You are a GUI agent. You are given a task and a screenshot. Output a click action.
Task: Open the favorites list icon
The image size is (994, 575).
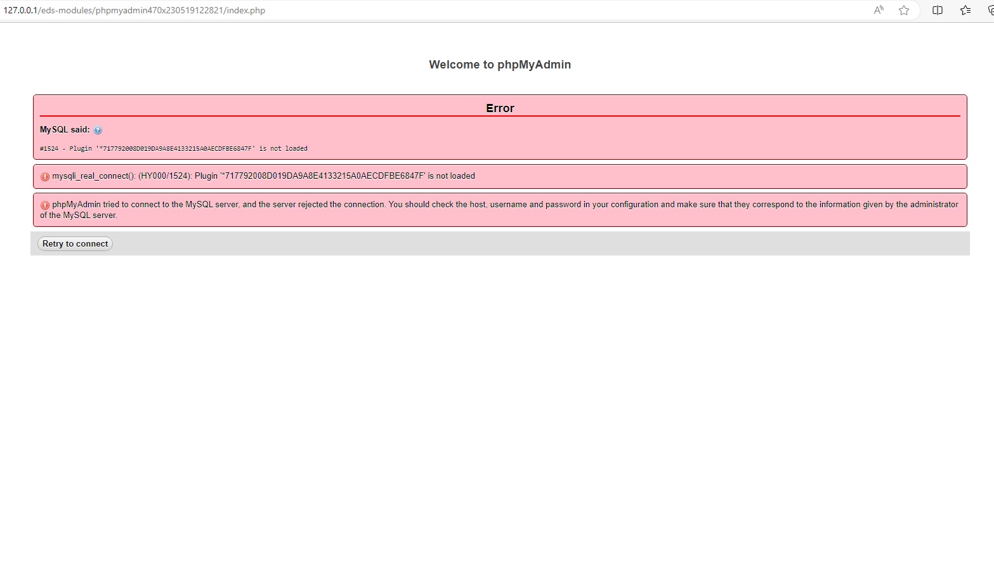tap(965, 10)
